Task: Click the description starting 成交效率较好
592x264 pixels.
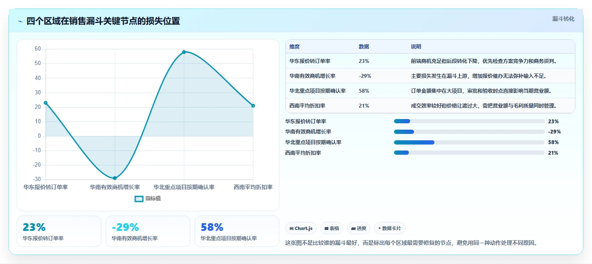Action: click(484, 106)
